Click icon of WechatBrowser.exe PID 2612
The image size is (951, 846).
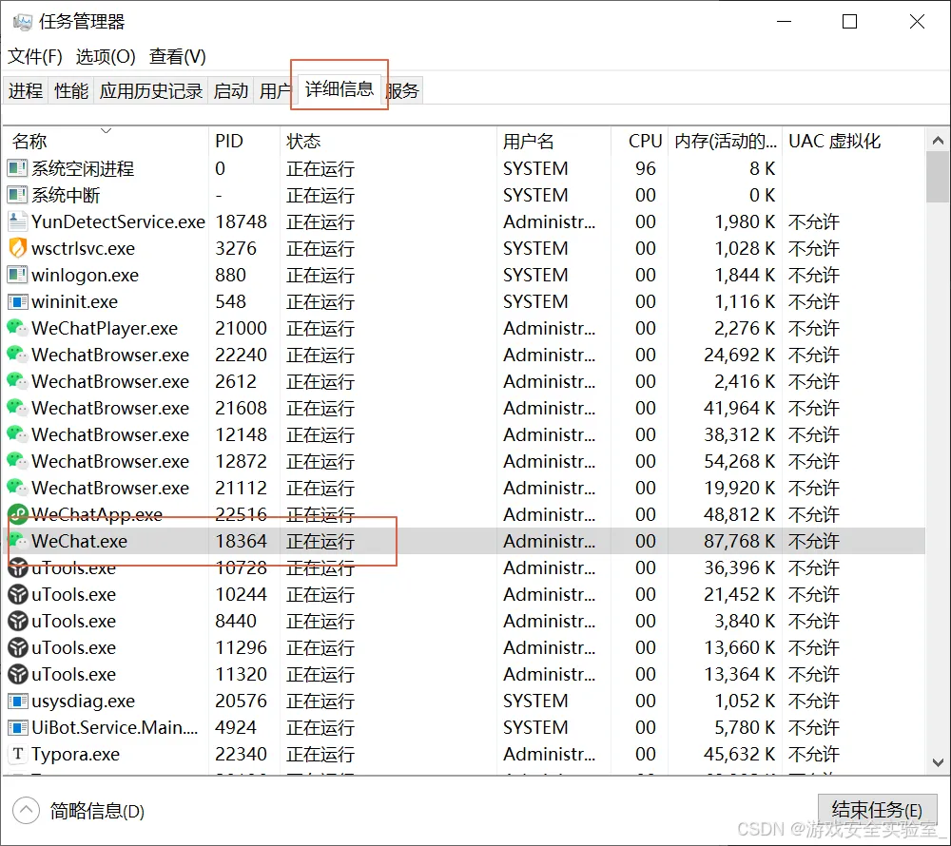coord(17,381)
